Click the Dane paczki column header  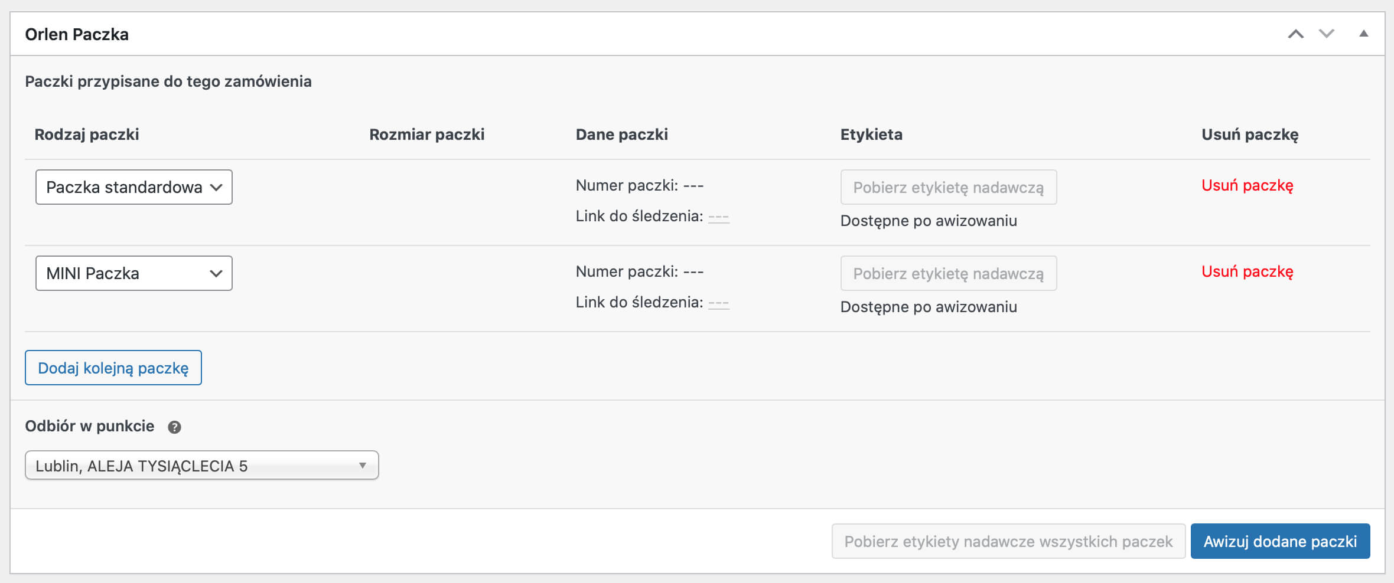(622, 135)
